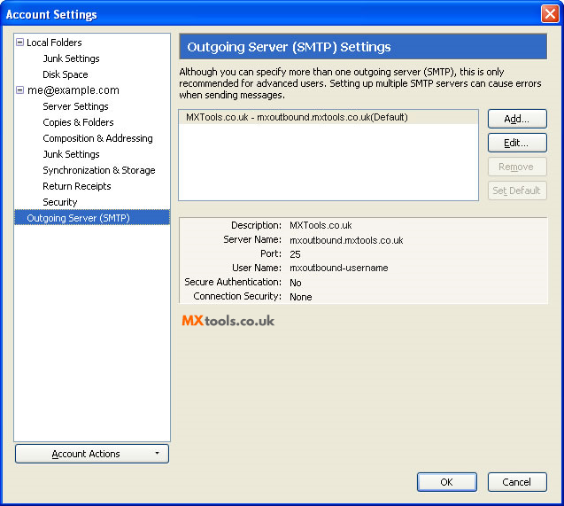Click the port value 25
The image size is (564, 506).
point(295,254)
